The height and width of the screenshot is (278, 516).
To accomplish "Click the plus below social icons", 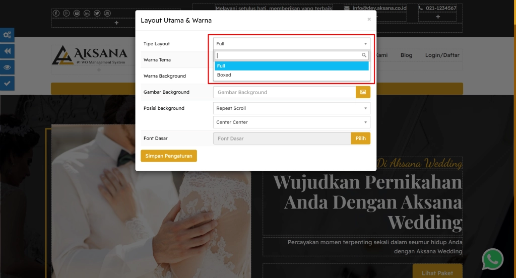I will point(116,23).
